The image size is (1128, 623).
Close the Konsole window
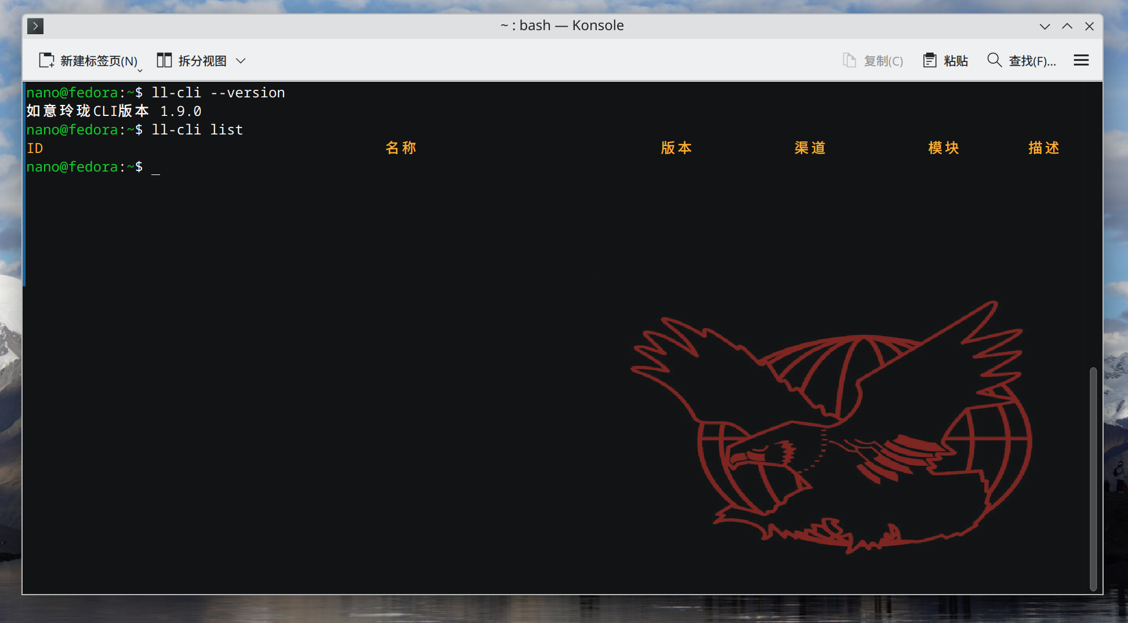1089,26
